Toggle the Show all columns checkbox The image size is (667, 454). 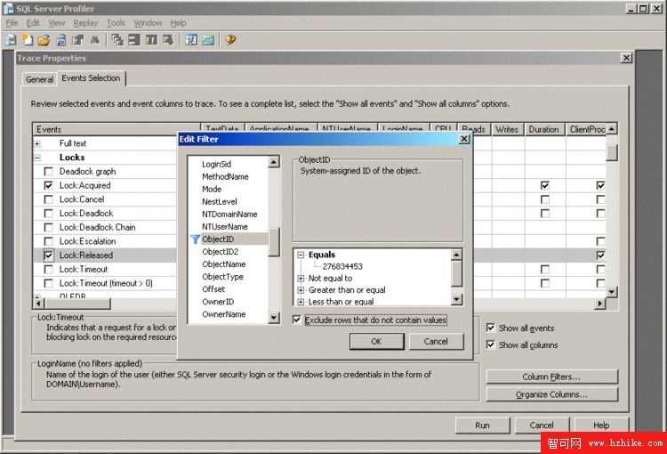pos(490,345)
